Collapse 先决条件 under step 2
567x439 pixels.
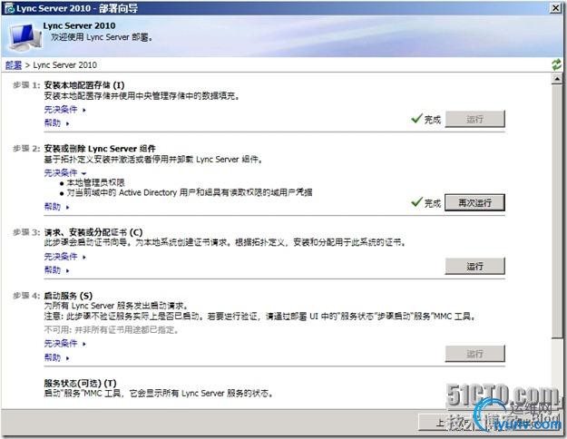(x=64, y=173)
